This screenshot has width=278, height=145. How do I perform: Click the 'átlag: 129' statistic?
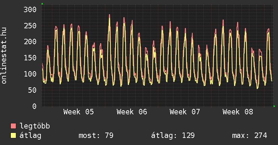click(173, 136)
